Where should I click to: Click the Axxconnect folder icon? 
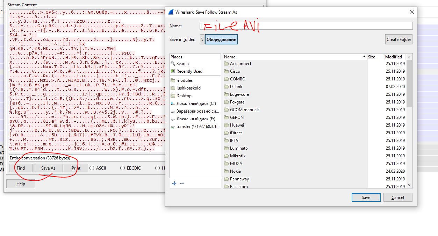coord(226,64)
